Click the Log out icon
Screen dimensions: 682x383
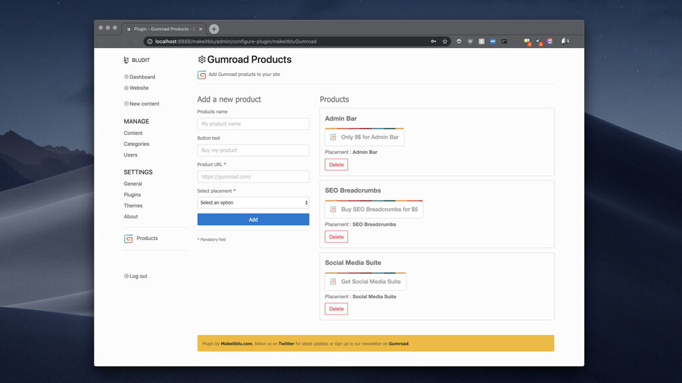126,276
